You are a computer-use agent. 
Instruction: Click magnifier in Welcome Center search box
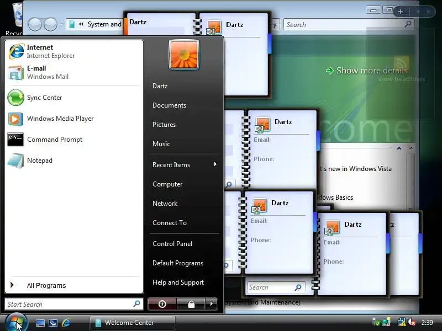408,24
